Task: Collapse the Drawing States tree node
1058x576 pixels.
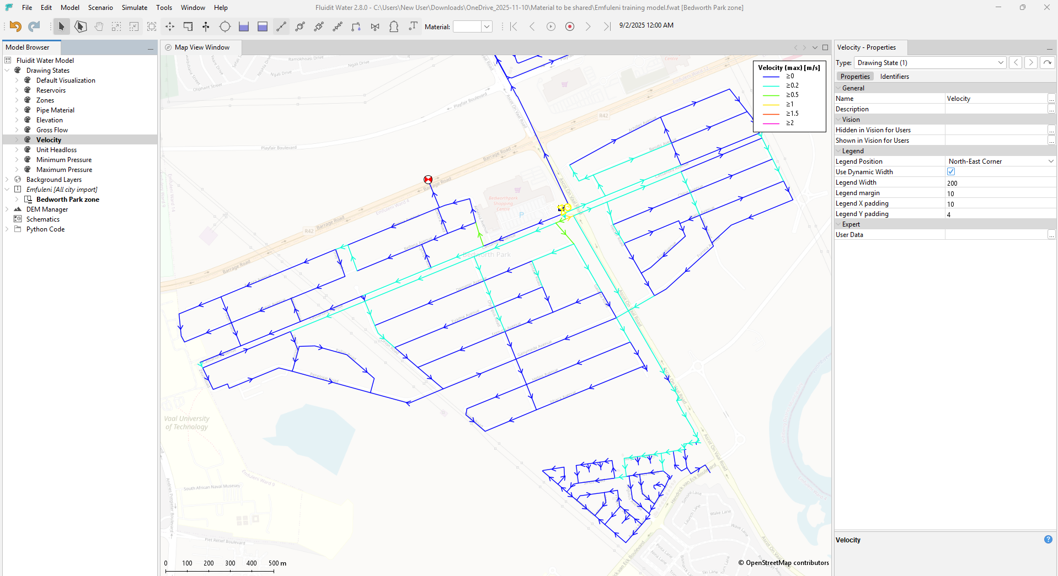Action: 7,71
